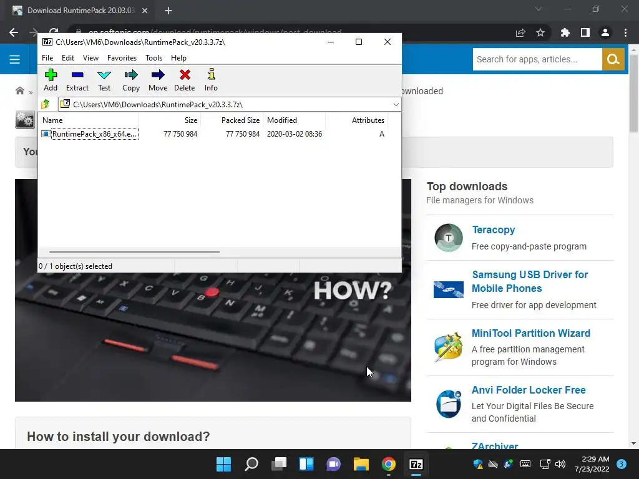
Task: Open Windows Start menu
Action: pos(223,464)
